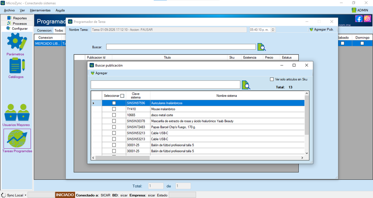Check the Papas Barcel Chip's row checkbox
The image size is (373, 198).
click(114, 127)
